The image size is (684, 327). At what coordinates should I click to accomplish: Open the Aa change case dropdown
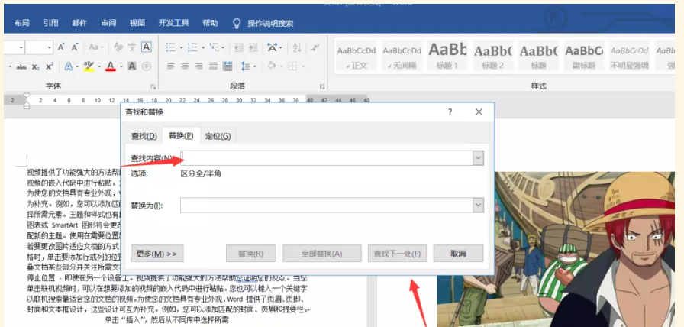click(x=96, y=47)
